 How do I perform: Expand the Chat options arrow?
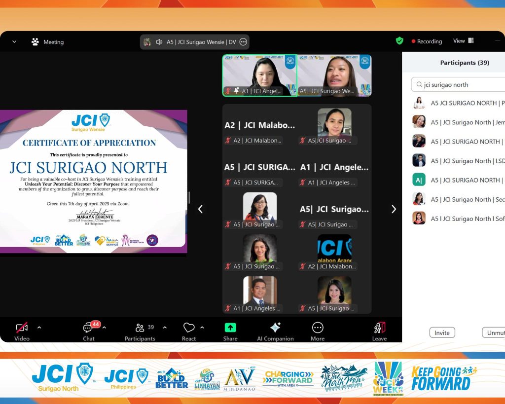[105, 328]
